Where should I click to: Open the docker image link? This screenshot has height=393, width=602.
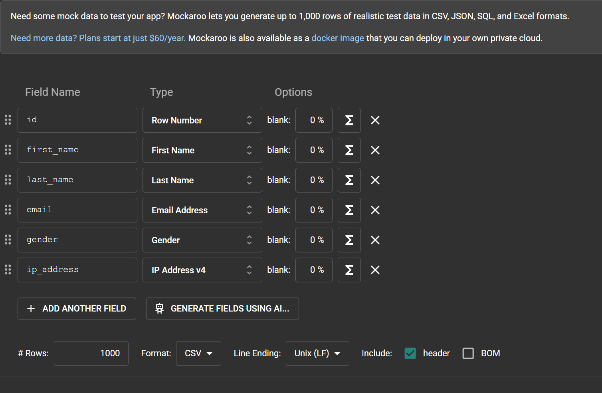pyautogui.click(x=337, y=38)
